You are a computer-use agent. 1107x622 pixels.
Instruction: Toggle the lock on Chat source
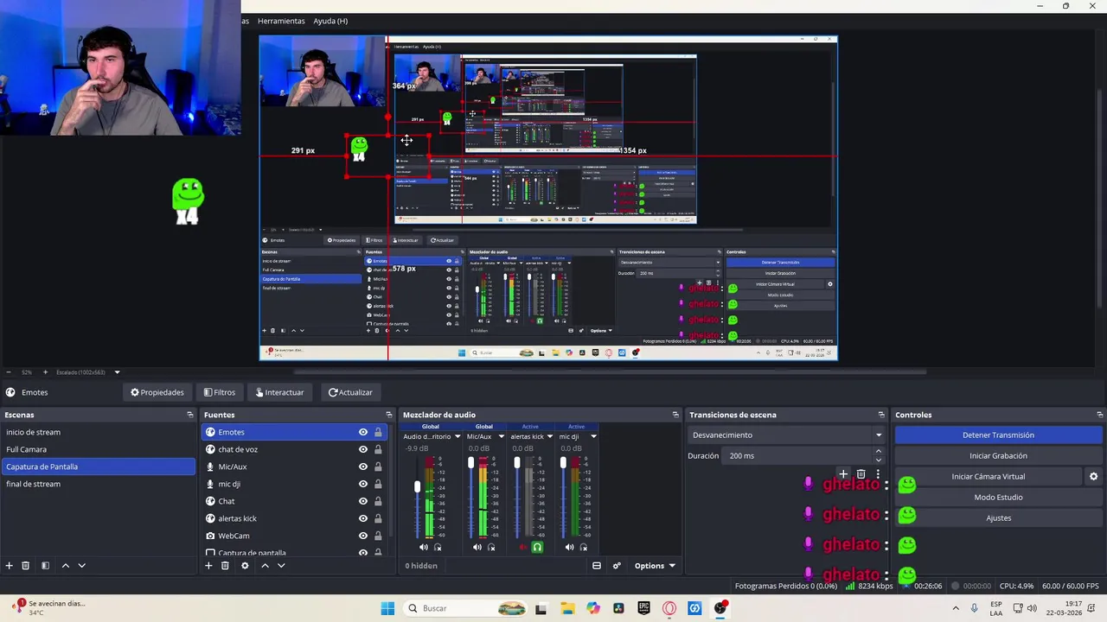(x=378, y=501)
